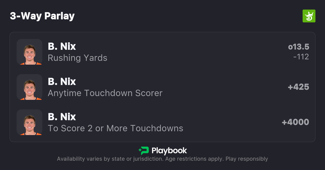Click the DraftKings logo icon
The image size is (325, 170).
(x=309, y=16)
